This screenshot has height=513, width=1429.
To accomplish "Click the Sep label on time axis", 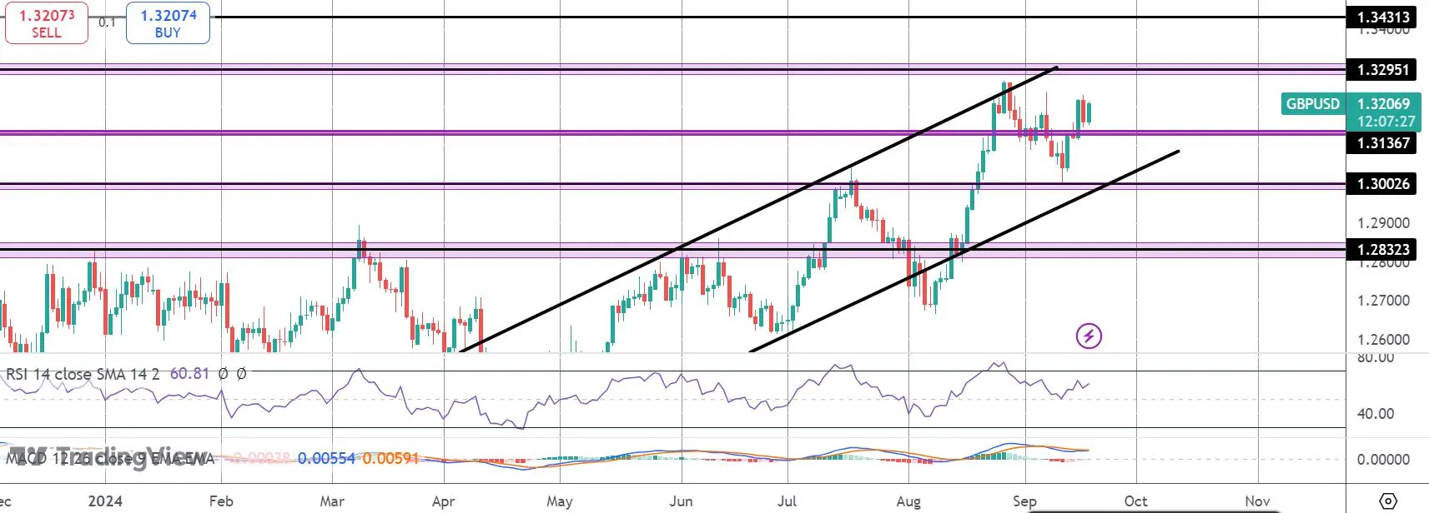I will [1024, 501].
